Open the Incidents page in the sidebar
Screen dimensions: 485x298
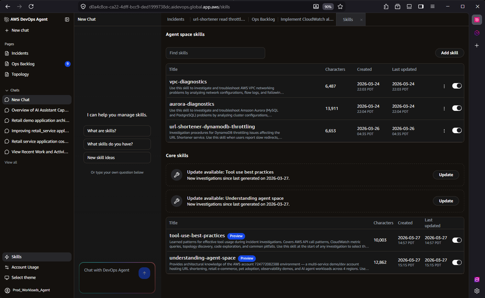(x=20, y=53)
